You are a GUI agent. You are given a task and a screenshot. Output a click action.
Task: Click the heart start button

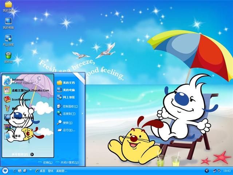coord(5,171)
